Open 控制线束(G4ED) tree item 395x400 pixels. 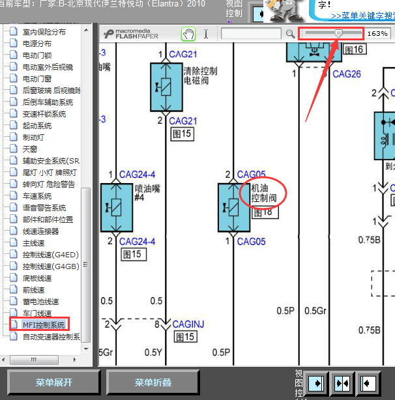tap(51, 255)
